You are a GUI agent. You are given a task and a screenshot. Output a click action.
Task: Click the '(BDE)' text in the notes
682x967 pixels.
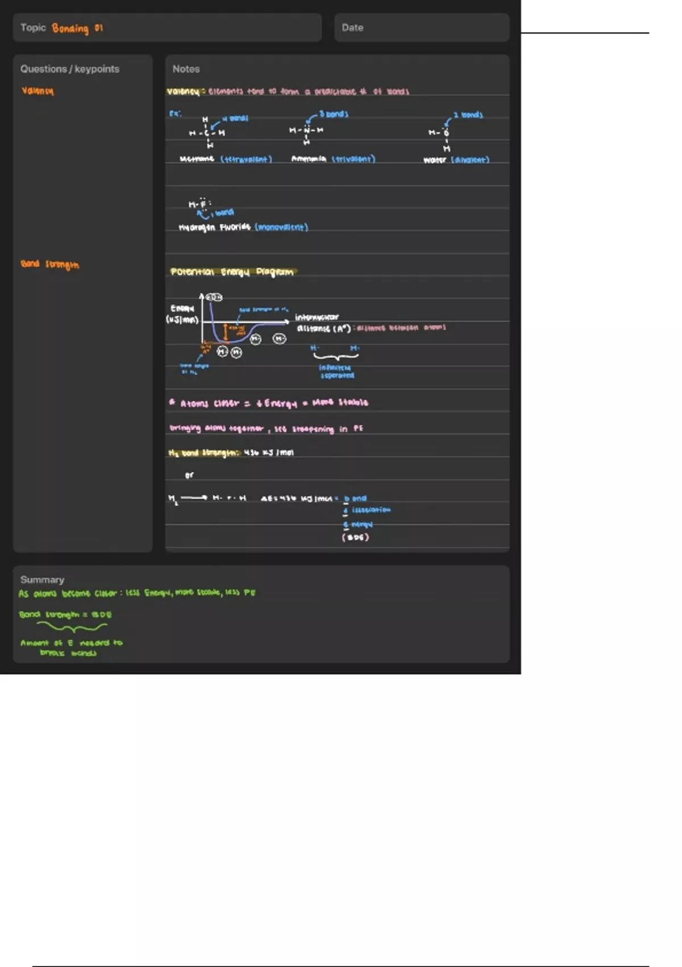pyautogui.click(x=356, y=537)
